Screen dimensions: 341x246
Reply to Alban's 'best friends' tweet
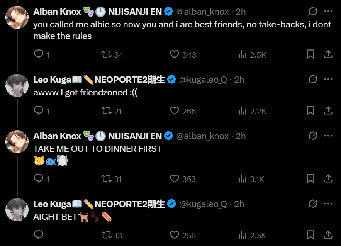(39, 54)
